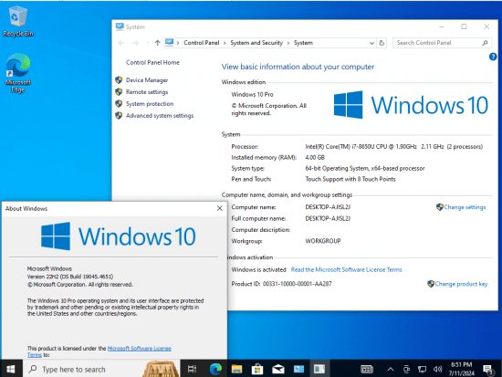Click Touch Support with 8 Touch Points text
This screenshot has height=377, width=502.
tap(350, 179)
